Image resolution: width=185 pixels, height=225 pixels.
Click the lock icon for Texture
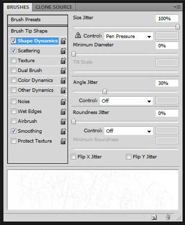pos(63,61)
